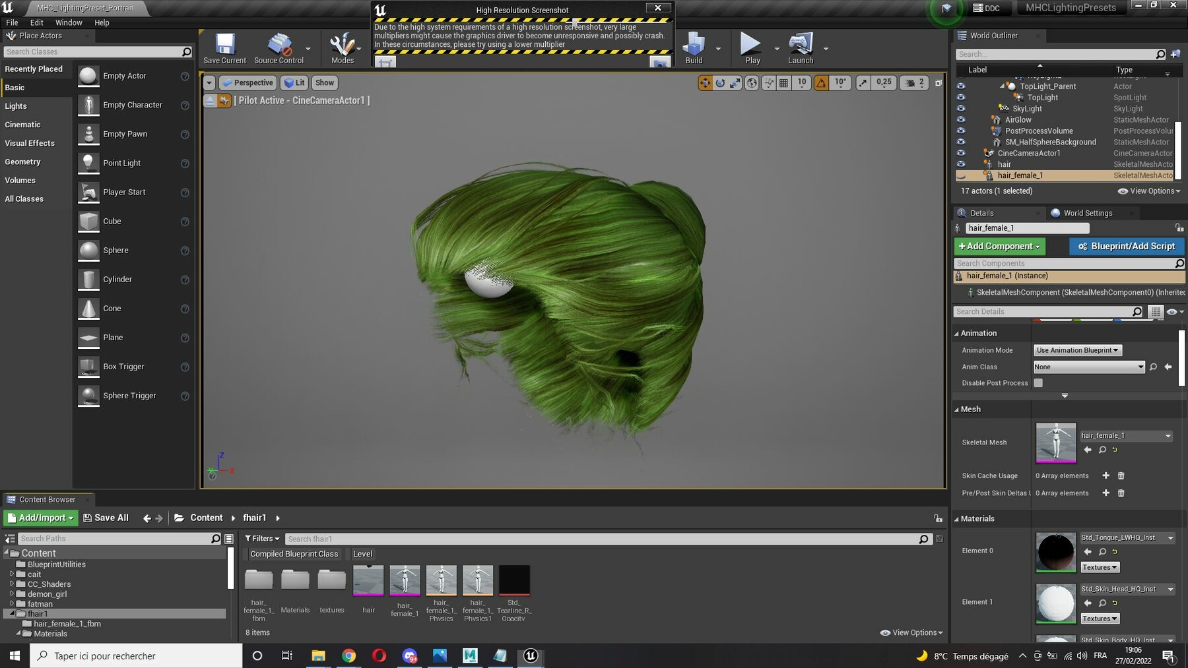
Task: Browse to hair_female_1 skeletal mesh magnifier icon
Action: pyautogui.click(x=1102, y=450)
